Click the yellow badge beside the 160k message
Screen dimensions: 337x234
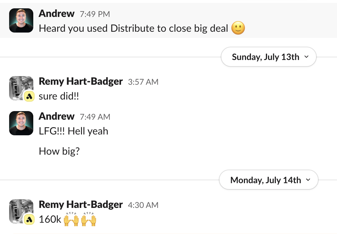pyautogui.click(x=29, y=219)
